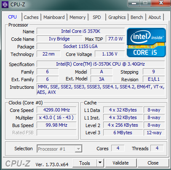Click the Package value Socket 1155 LGA
Screen dimensions: 171x170
81,46
